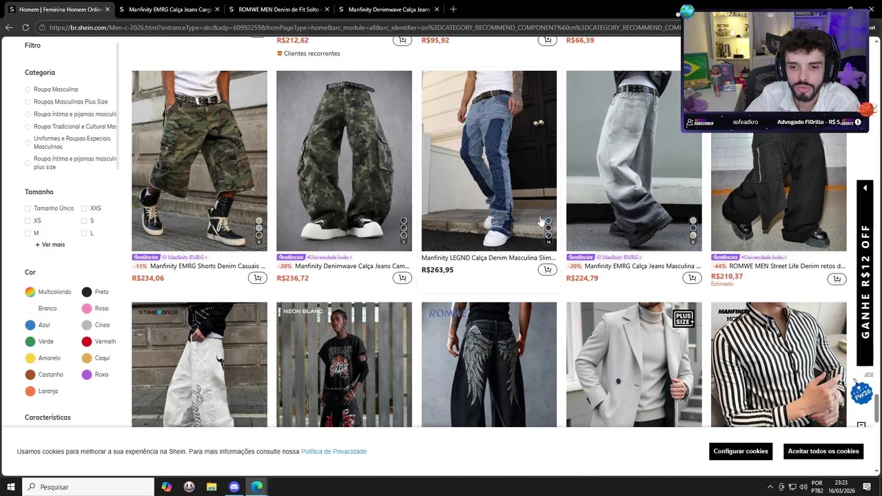Collapse the Cor filter section heading
882x496 pixels.
pyautogui.click(x=30, y=272)
